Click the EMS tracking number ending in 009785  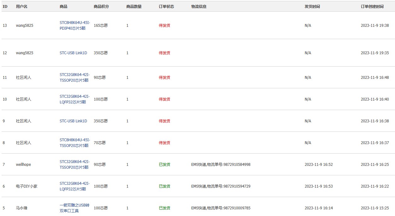point(237,208)
